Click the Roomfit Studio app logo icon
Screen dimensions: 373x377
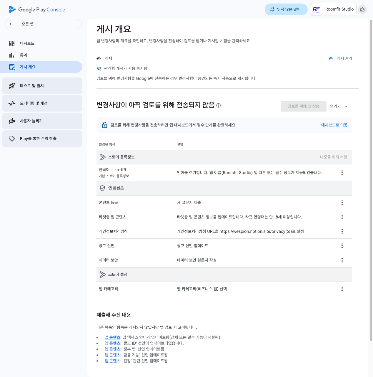coord(317,9)
